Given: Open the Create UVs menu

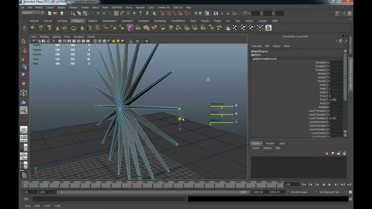Looking at the screenshot, I should coord(164,7).
